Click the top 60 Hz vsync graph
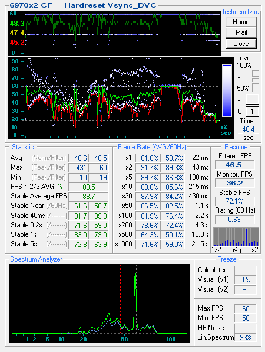 [x=115, y=32]
